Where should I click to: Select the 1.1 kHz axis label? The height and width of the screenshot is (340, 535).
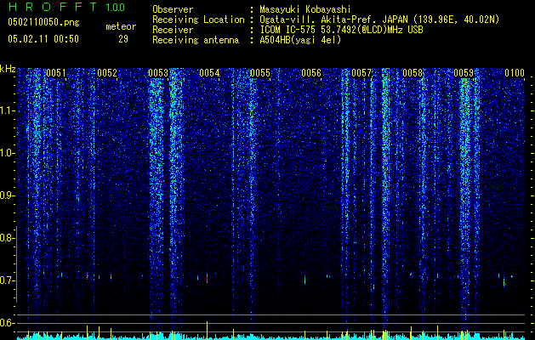click(x=7, y=111)
